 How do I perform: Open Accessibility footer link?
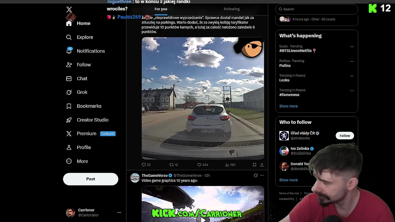(287, 199)
